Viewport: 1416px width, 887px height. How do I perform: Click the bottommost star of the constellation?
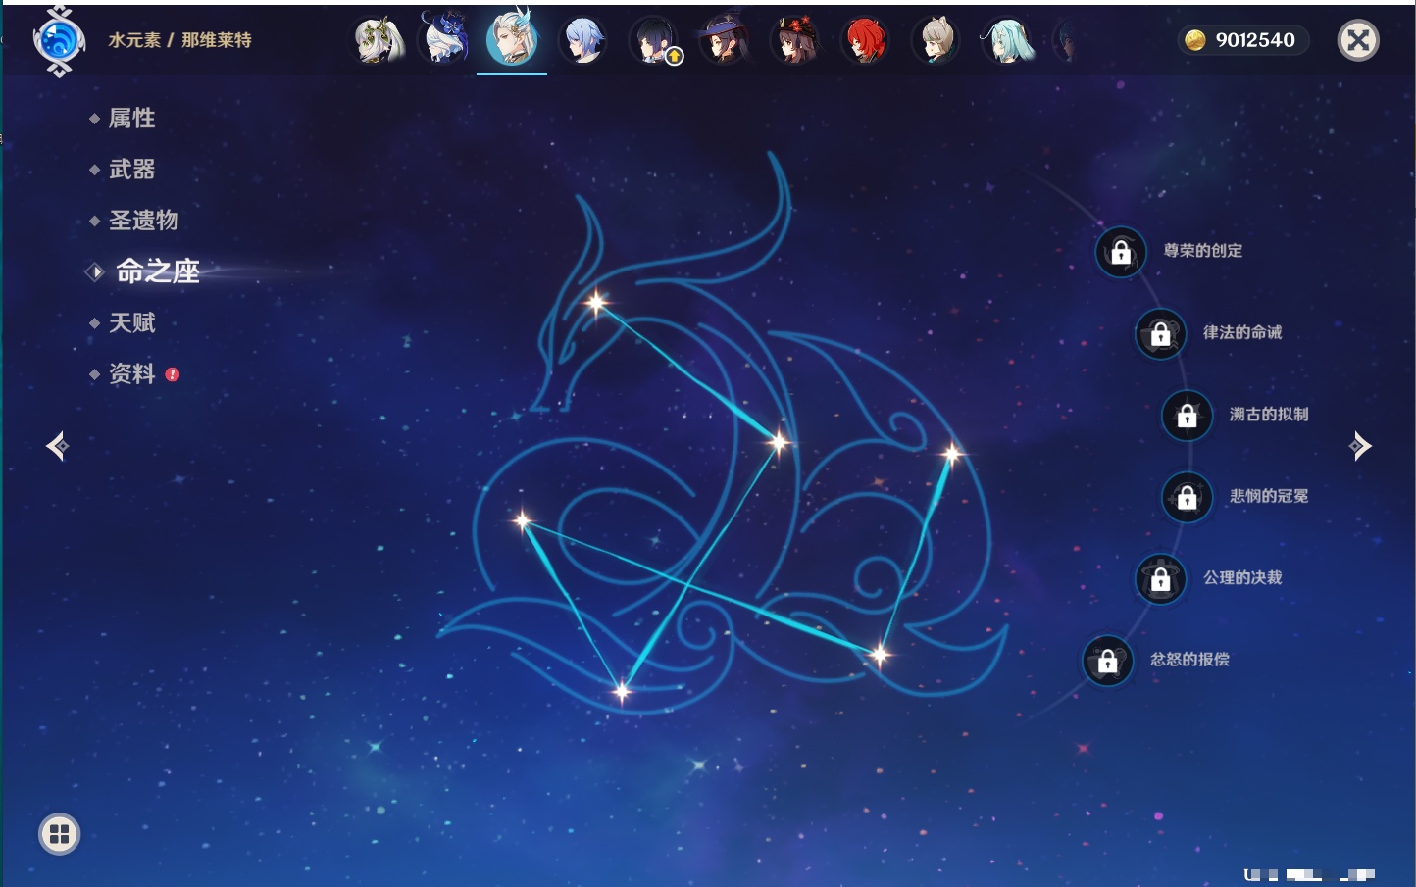tap(621, 692)
